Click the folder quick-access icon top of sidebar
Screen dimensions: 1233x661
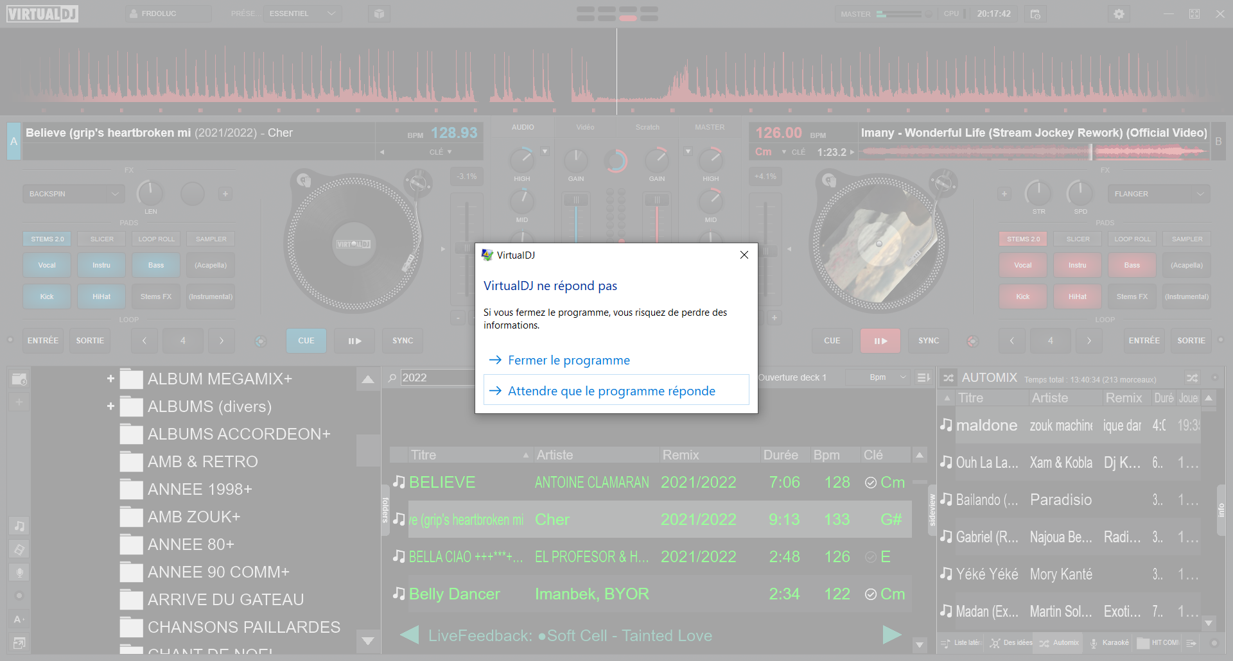[x=19, y=379]
